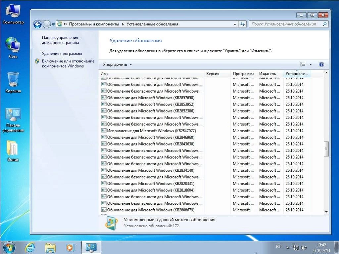Image resolution: width=339 pixels, height=254 pixels.
Task: Open recent pages dropdown near forward button
Action: (x=53, y=24)
